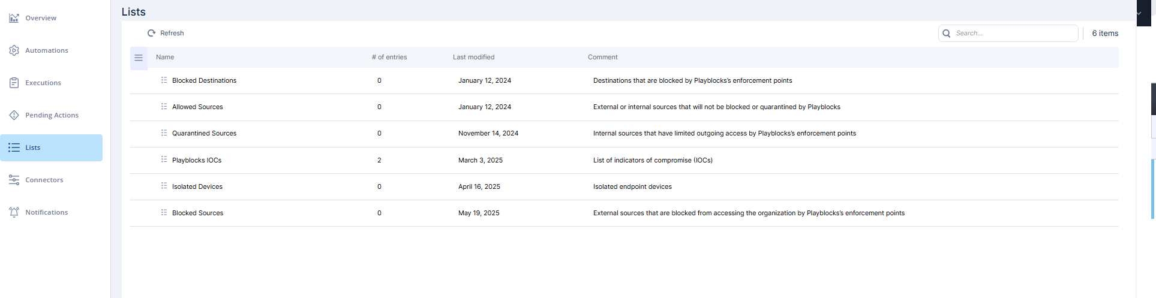1156x298 pixels.
Task: Click the magnifier icon in search box
Action: point(947,33)
